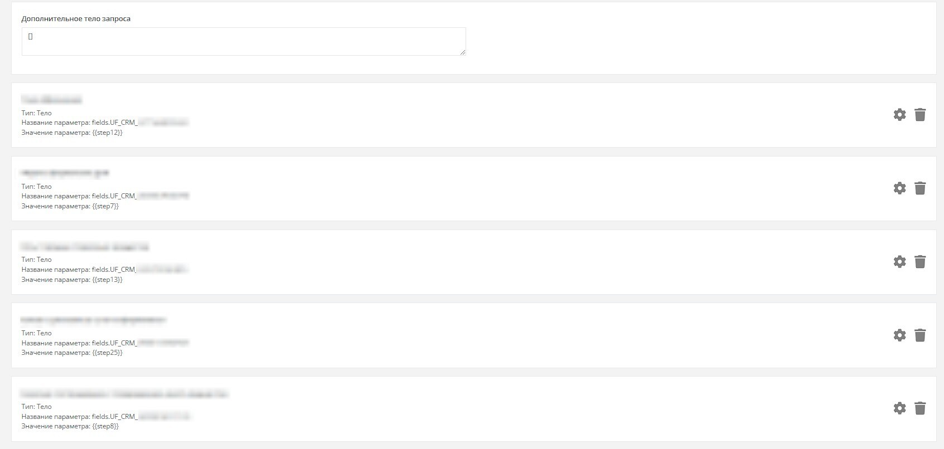Image resolution: width=944 pixels, height=449 pixels.
Task: Click the trash icon for {{step13}} parameter
Action: [920, 262]
